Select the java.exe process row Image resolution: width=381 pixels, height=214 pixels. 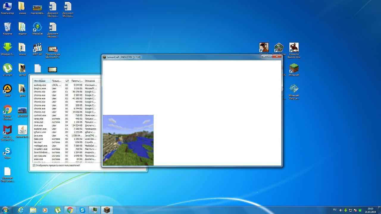[38, 136]
